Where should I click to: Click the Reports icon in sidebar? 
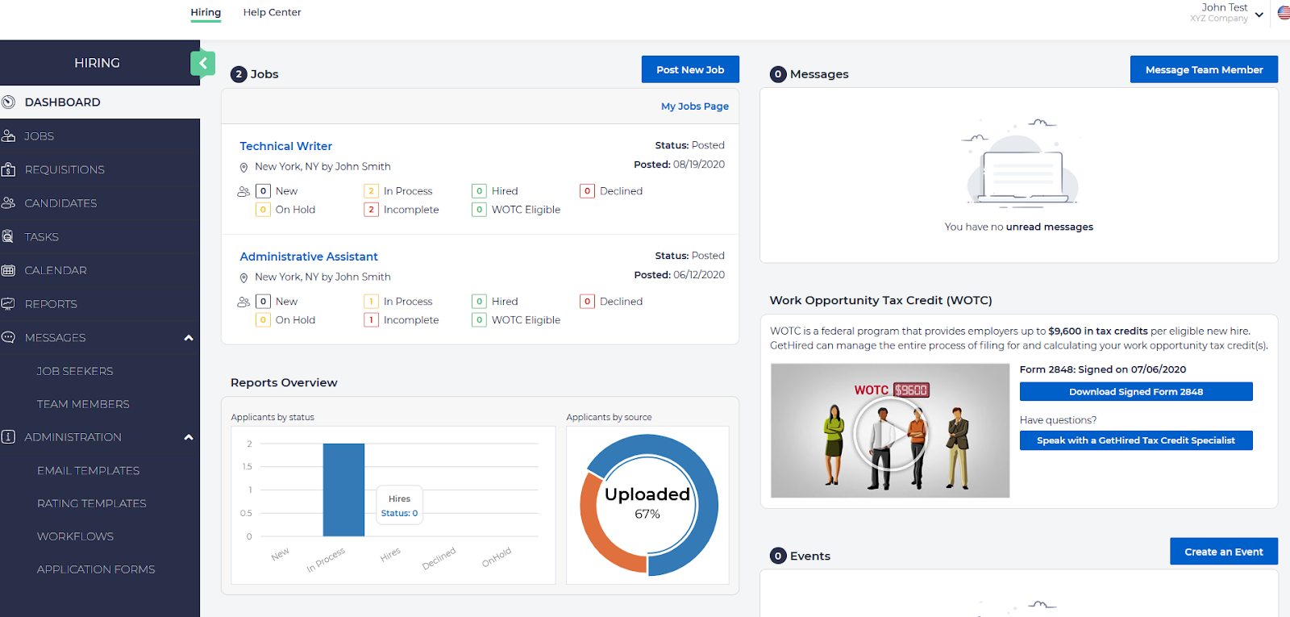coord(9,304)
